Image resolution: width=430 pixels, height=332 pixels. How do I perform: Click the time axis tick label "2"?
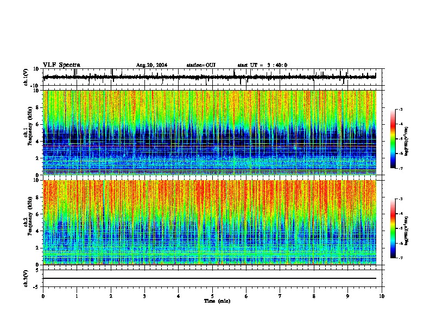point(111,296)
